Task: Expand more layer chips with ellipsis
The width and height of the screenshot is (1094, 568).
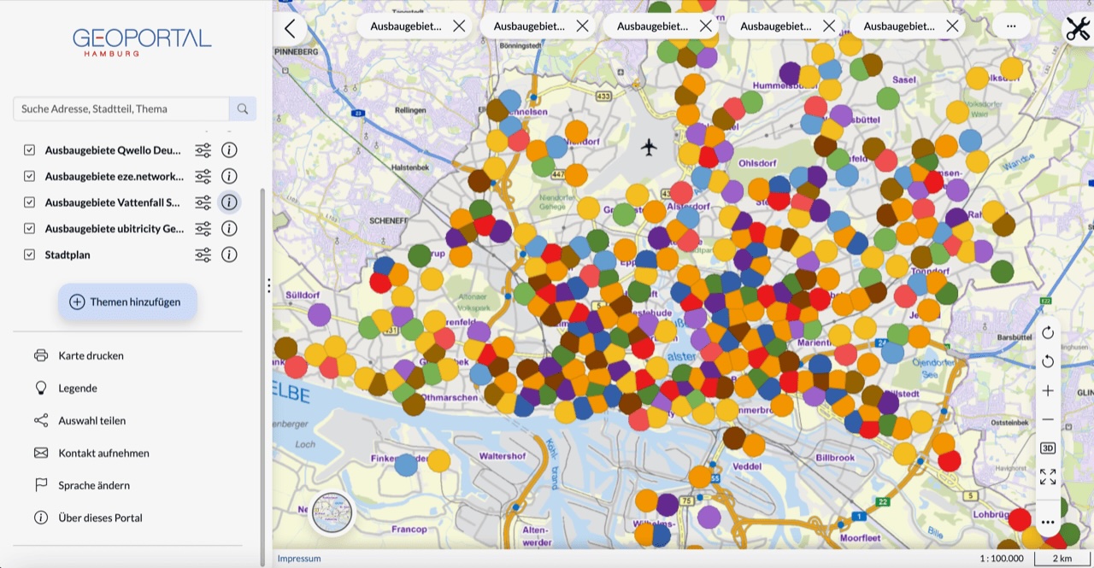Action: [x=1011, y=26]
